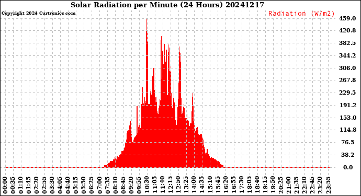The height and width of the screenshot is (196, 361).
Task: Click the 20:25 time axis label
Action: coord(280,186)
